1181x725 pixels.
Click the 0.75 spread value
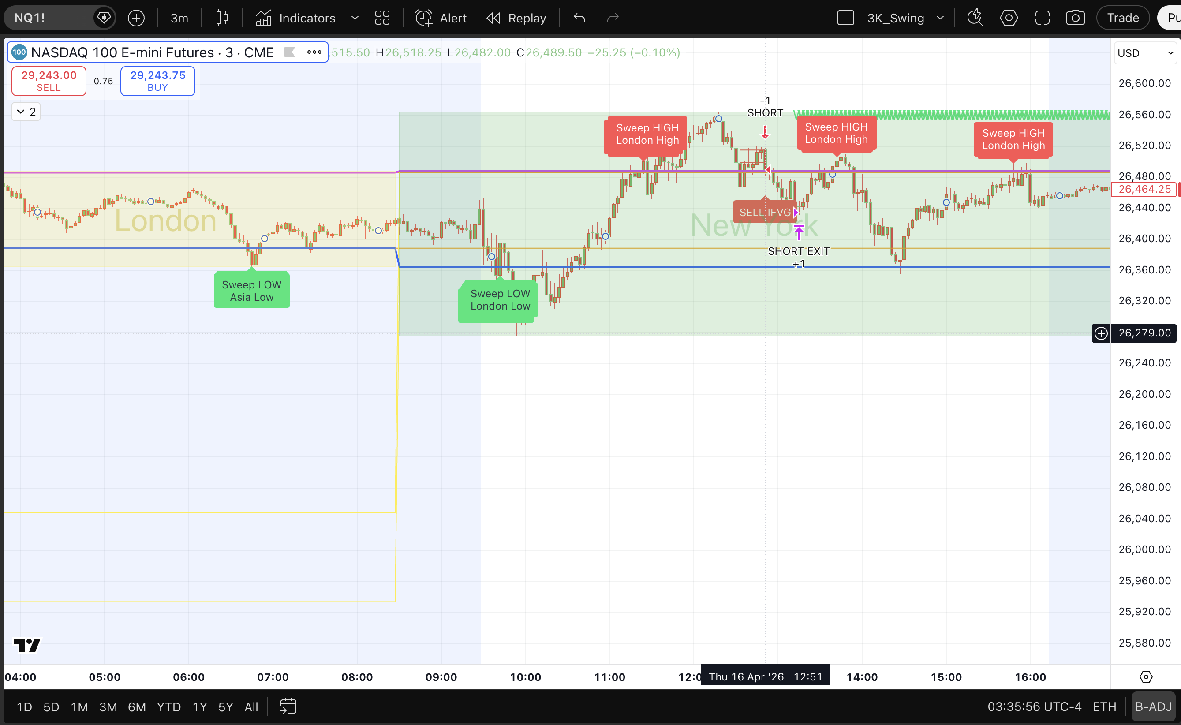click(104, 81)
